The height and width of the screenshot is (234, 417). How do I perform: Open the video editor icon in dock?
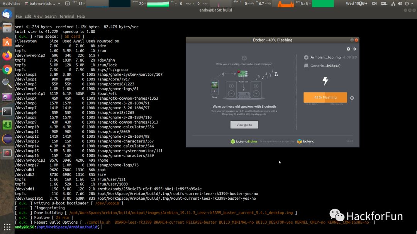7,97
